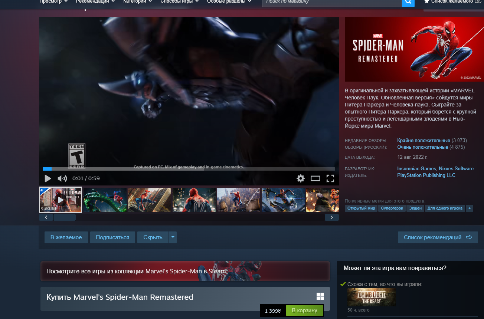Click the В желаемое button
The image size is (484, 319).
[66, 237]
